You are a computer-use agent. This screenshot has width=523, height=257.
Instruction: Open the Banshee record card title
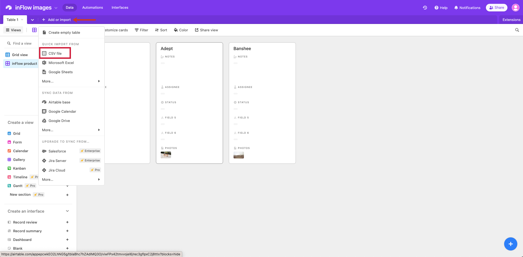coord(242,48)
